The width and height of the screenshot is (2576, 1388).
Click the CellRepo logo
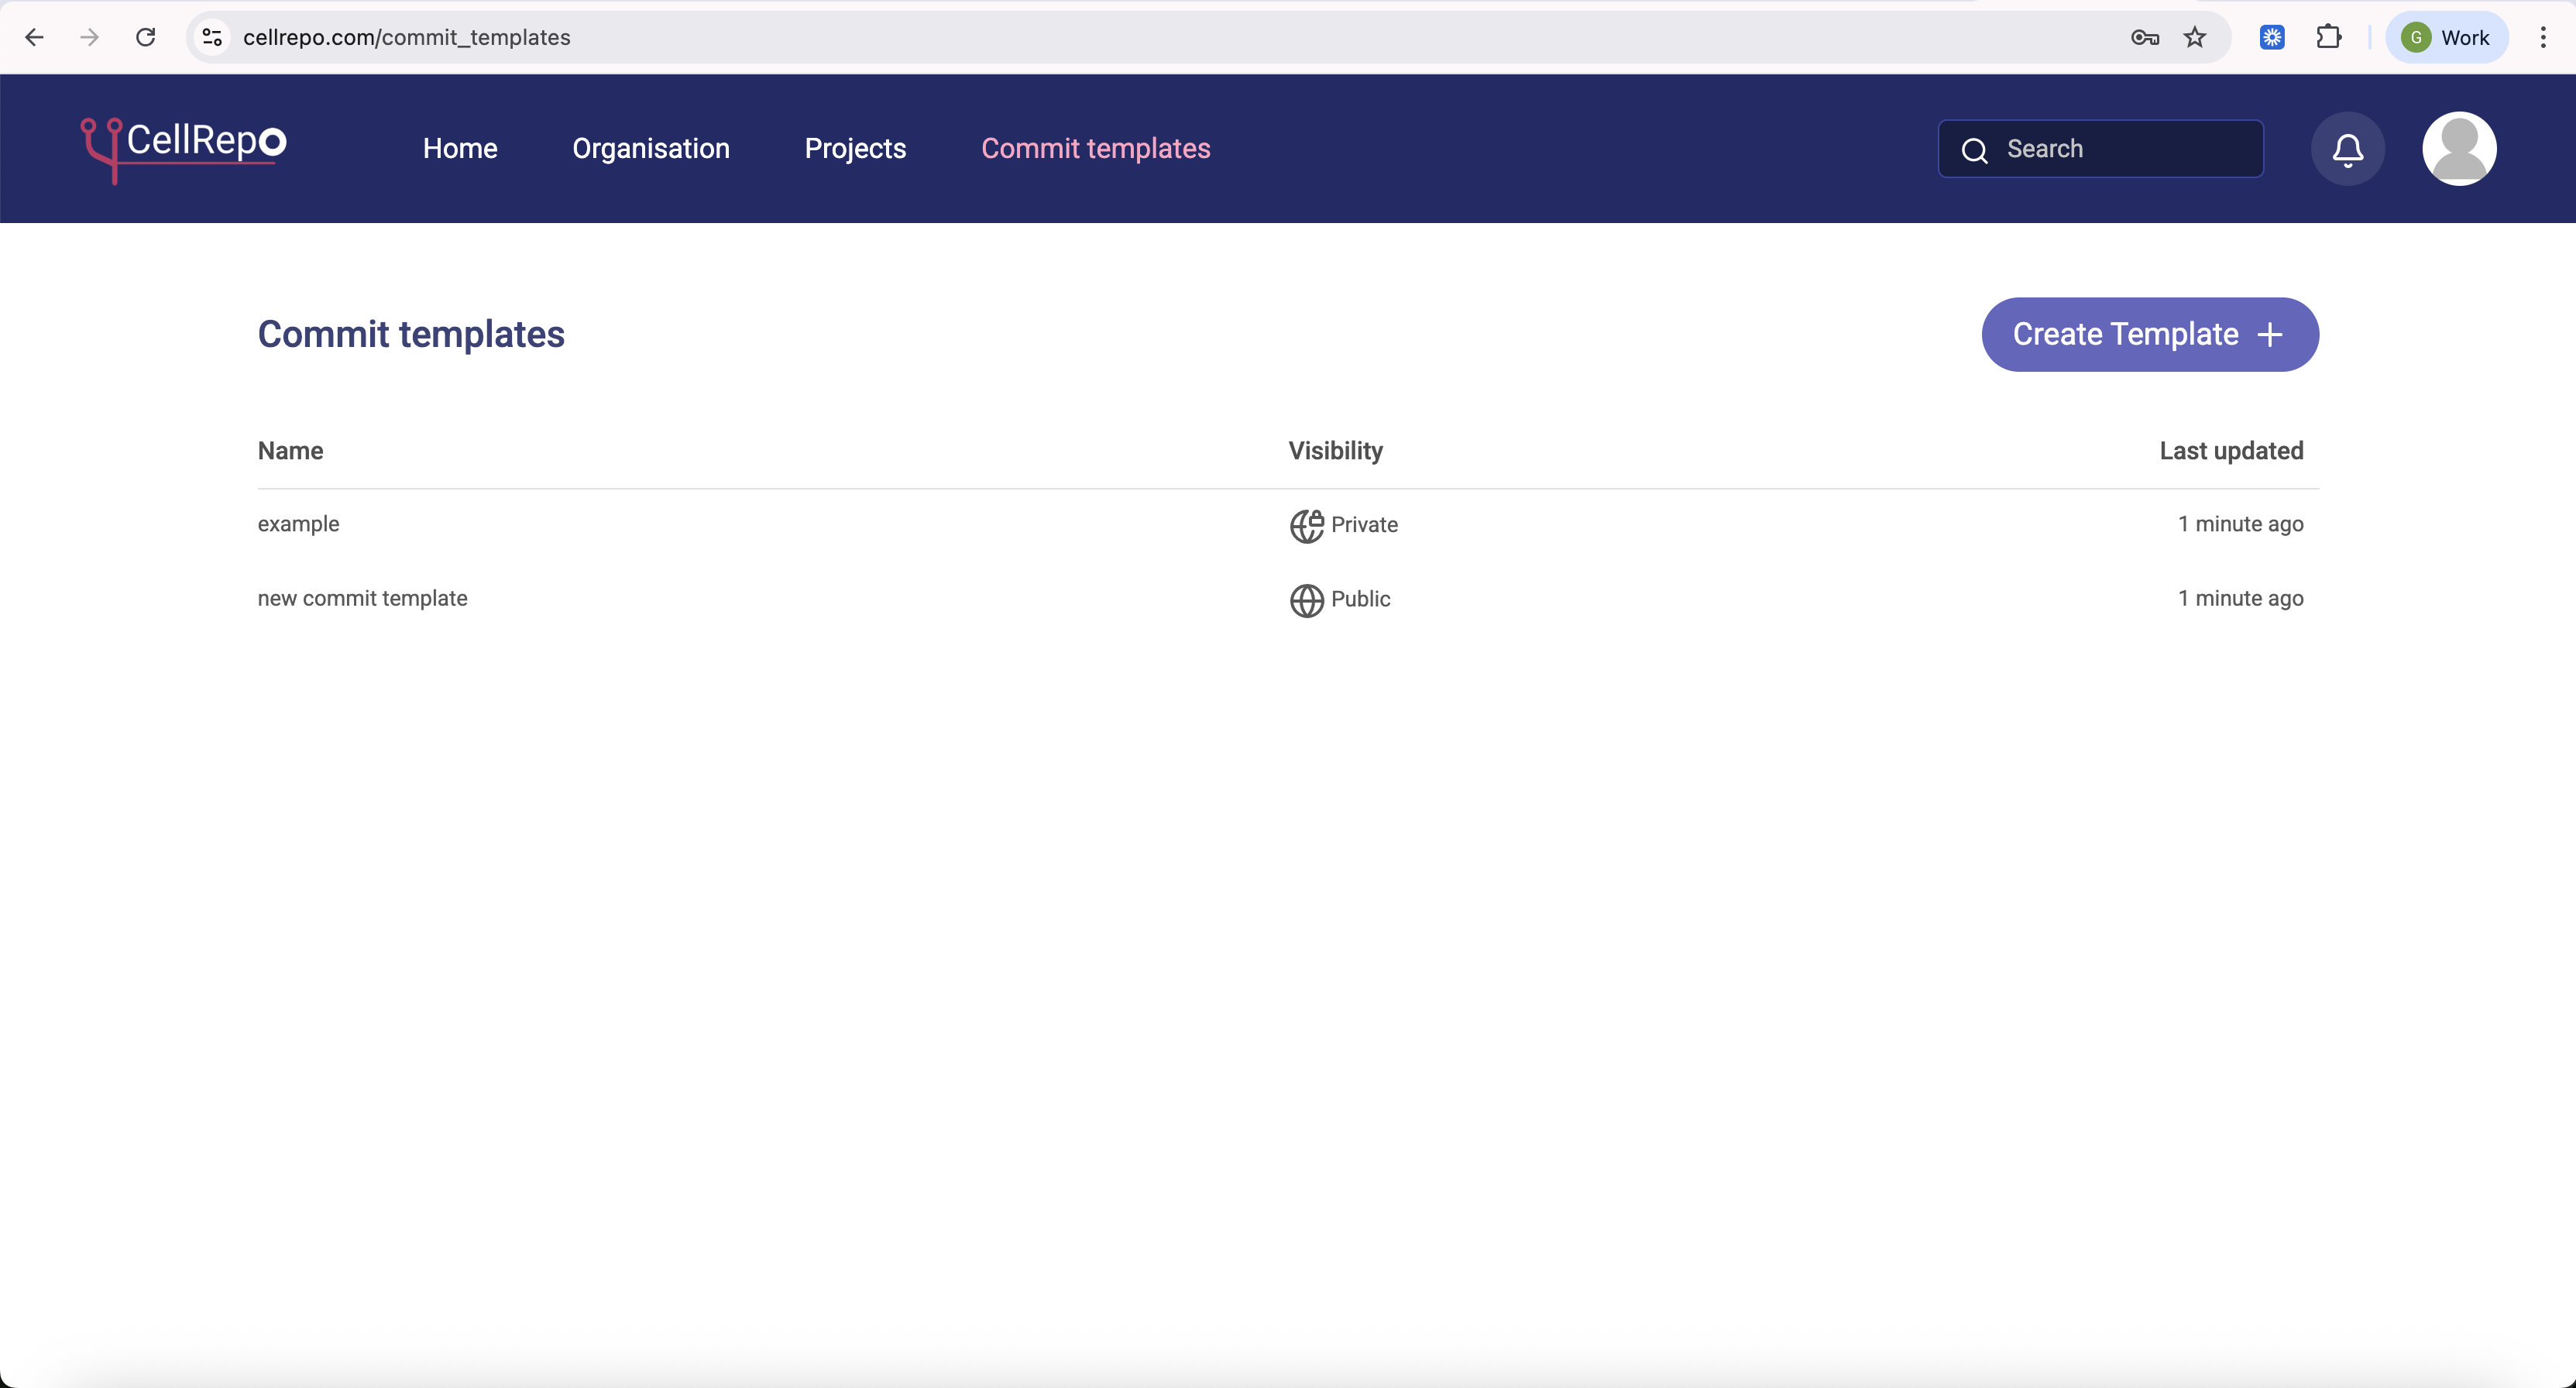[x=184, y=148]
